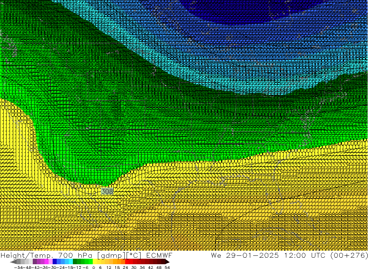Screen dimensions: 368x269
Task: Click the 308 height contour label
Action: tap(107, 191)
